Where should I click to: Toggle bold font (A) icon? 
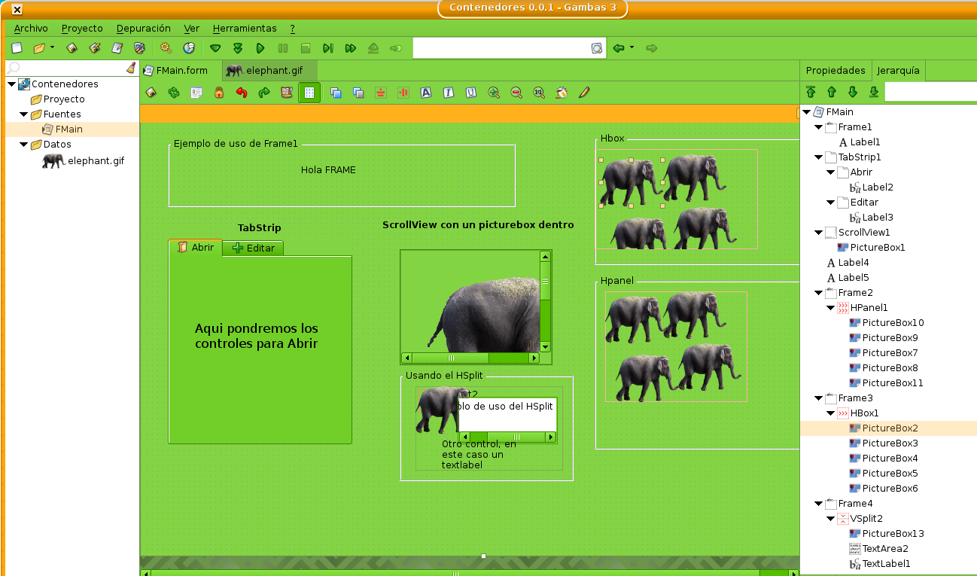coord(426,93)
